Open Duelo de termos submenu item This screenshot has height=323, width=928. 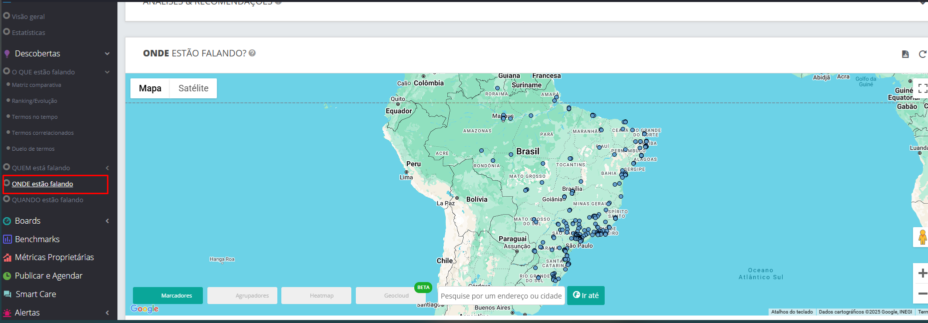click(x=33, y=149)
